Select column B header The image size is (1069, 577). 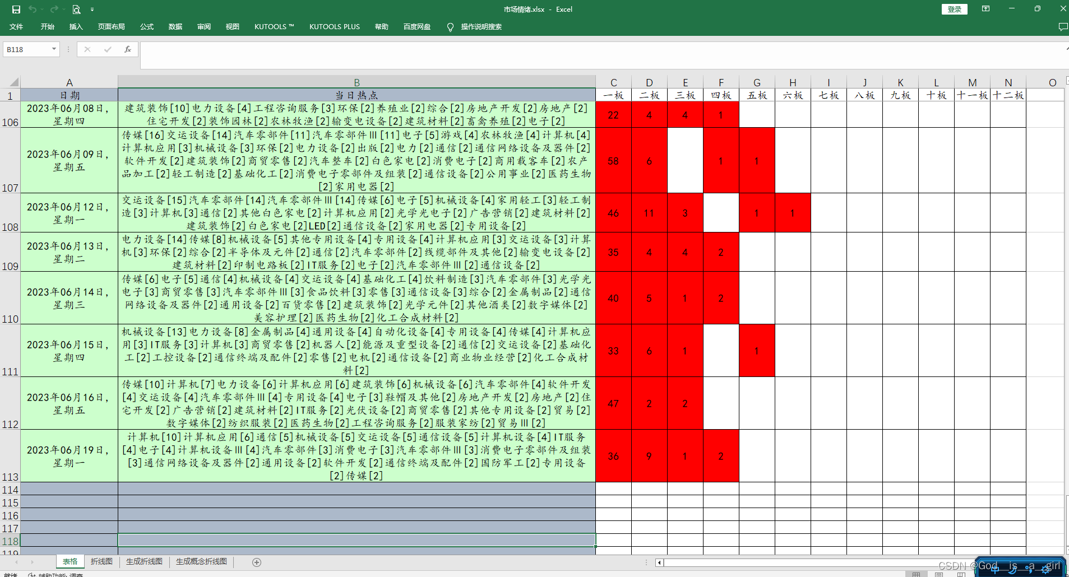(357, 82)
